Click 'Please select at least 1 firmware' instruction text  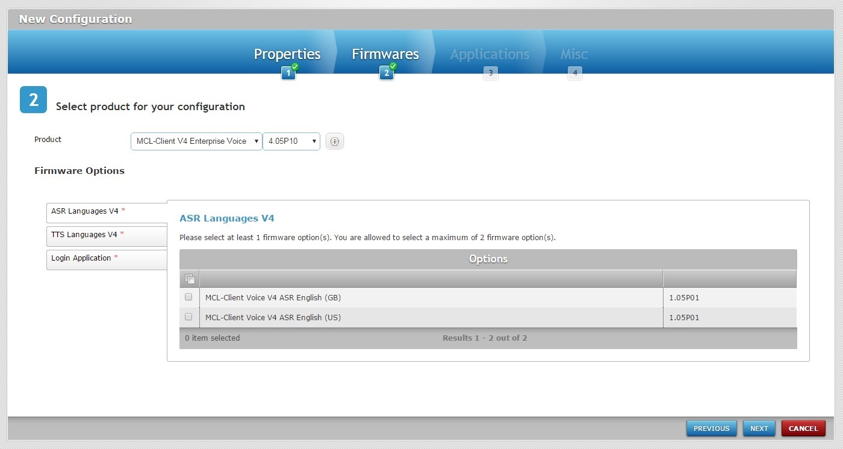[367, 238]
